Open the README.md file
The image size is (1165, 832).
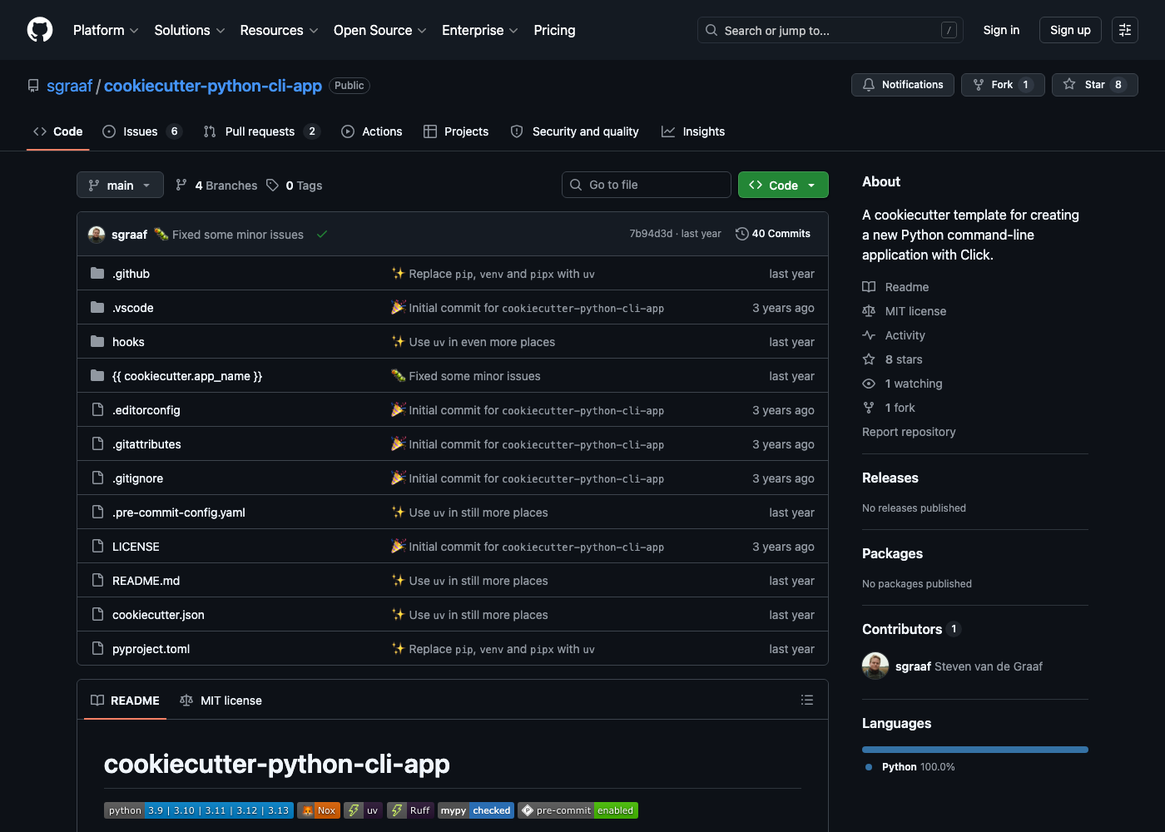[146, 581]
